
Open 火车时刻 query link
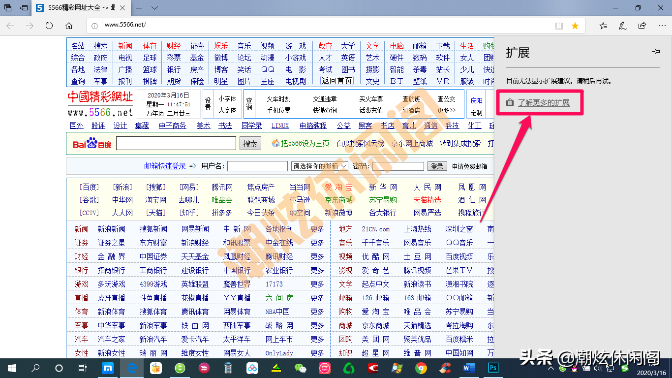tap(279, 99)
